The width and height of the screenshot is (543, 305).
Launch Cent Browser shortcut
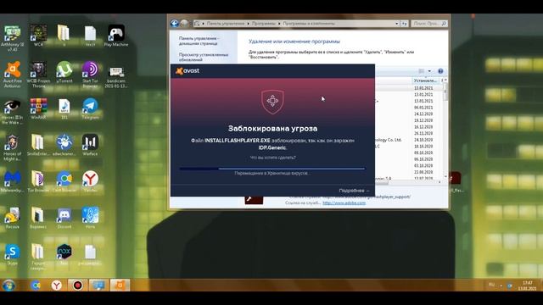pyautogui.click(x=64, y=181)
